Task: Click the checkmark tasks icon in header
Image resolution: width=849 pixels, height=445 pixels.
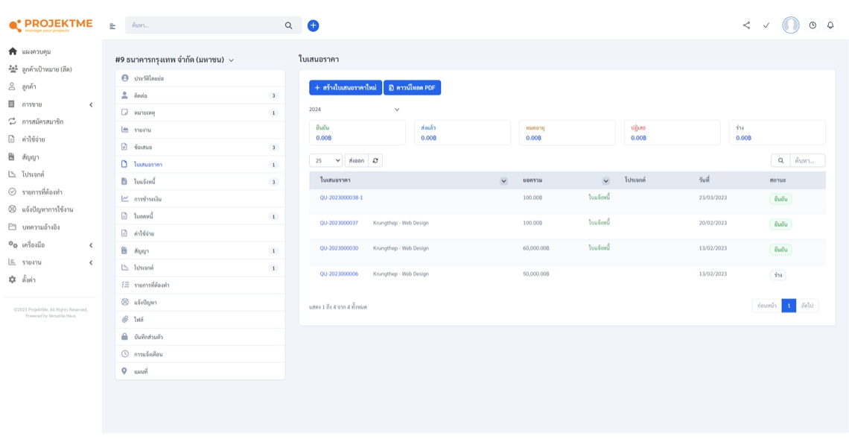Action: 766,25
